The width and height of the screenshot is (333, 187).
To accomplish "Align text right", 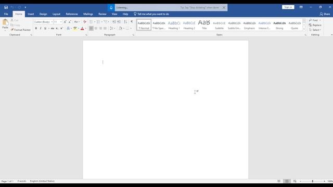I will [x=100, y=28].
